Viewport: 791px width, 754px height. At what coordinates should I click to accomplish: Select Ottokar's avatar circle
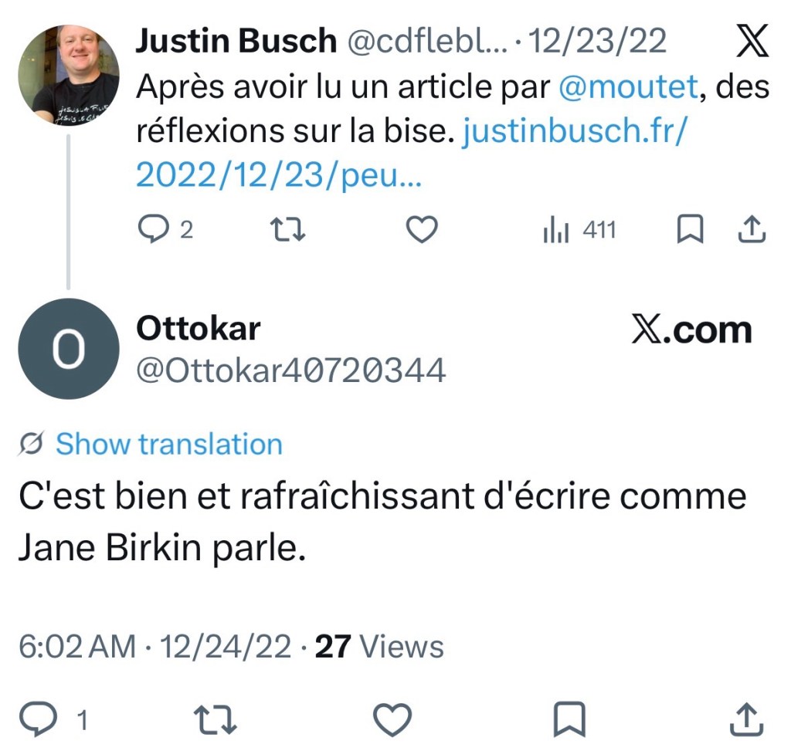click(69, 348)
